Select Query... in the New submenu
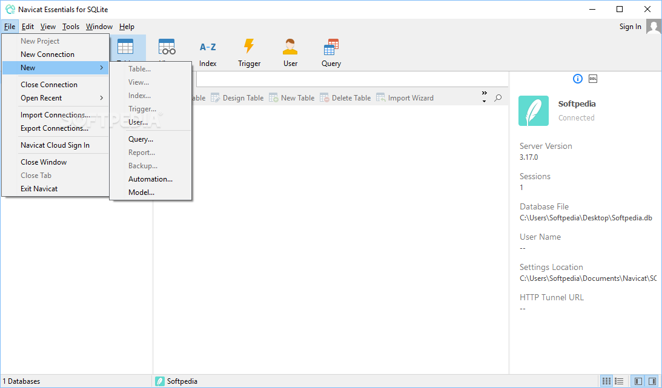Viewport: 662px width, 388px height. click(151, 139)
